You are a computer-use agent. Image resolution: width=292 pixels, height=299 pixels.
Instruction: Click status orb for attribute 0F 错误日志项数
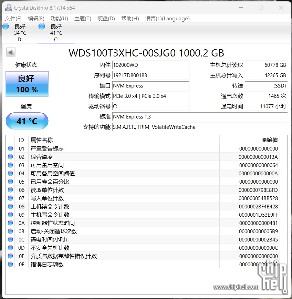(x=10, y=264)
